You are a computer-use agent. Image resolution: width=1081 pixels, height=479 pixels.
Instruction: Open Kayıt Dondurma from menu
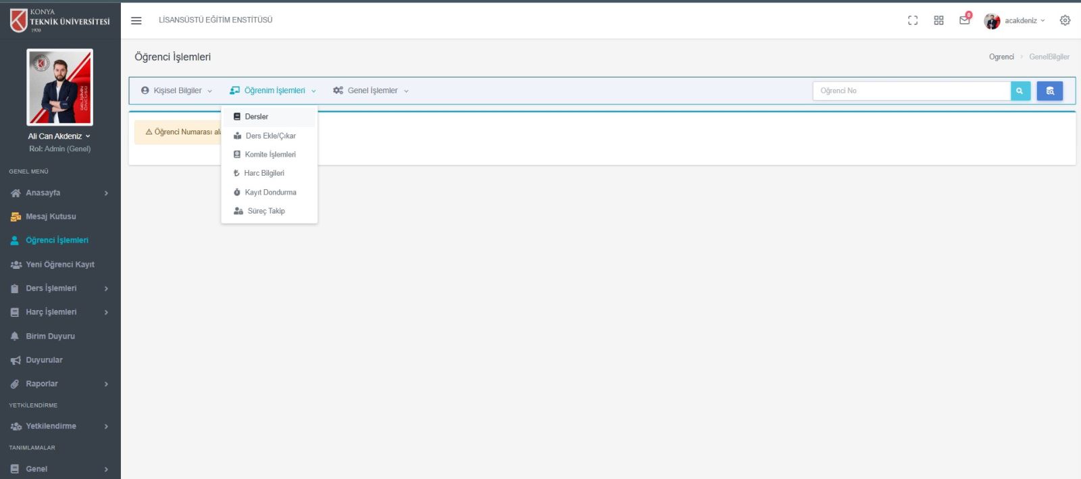click(270, 193)
